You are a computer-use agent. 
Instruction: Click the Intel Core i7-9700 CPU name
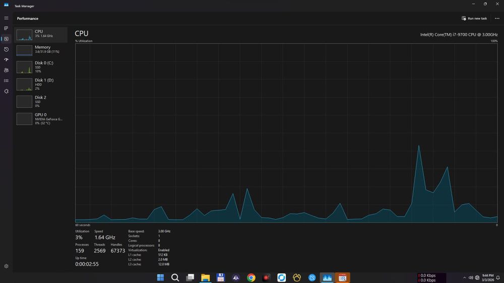pos(459,35)
